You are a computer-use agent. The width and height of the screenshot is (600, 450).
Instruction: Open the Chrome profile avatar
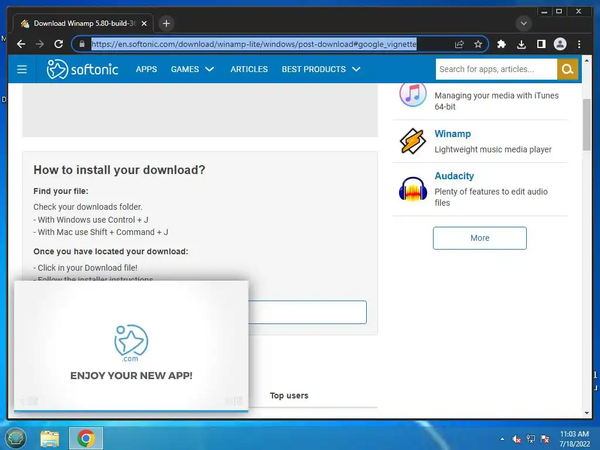[560, 44]
